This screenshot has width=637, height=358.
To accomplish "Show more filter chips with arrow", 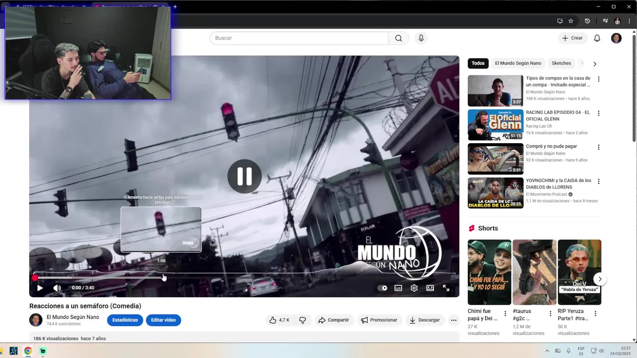I will coord(594,64).
